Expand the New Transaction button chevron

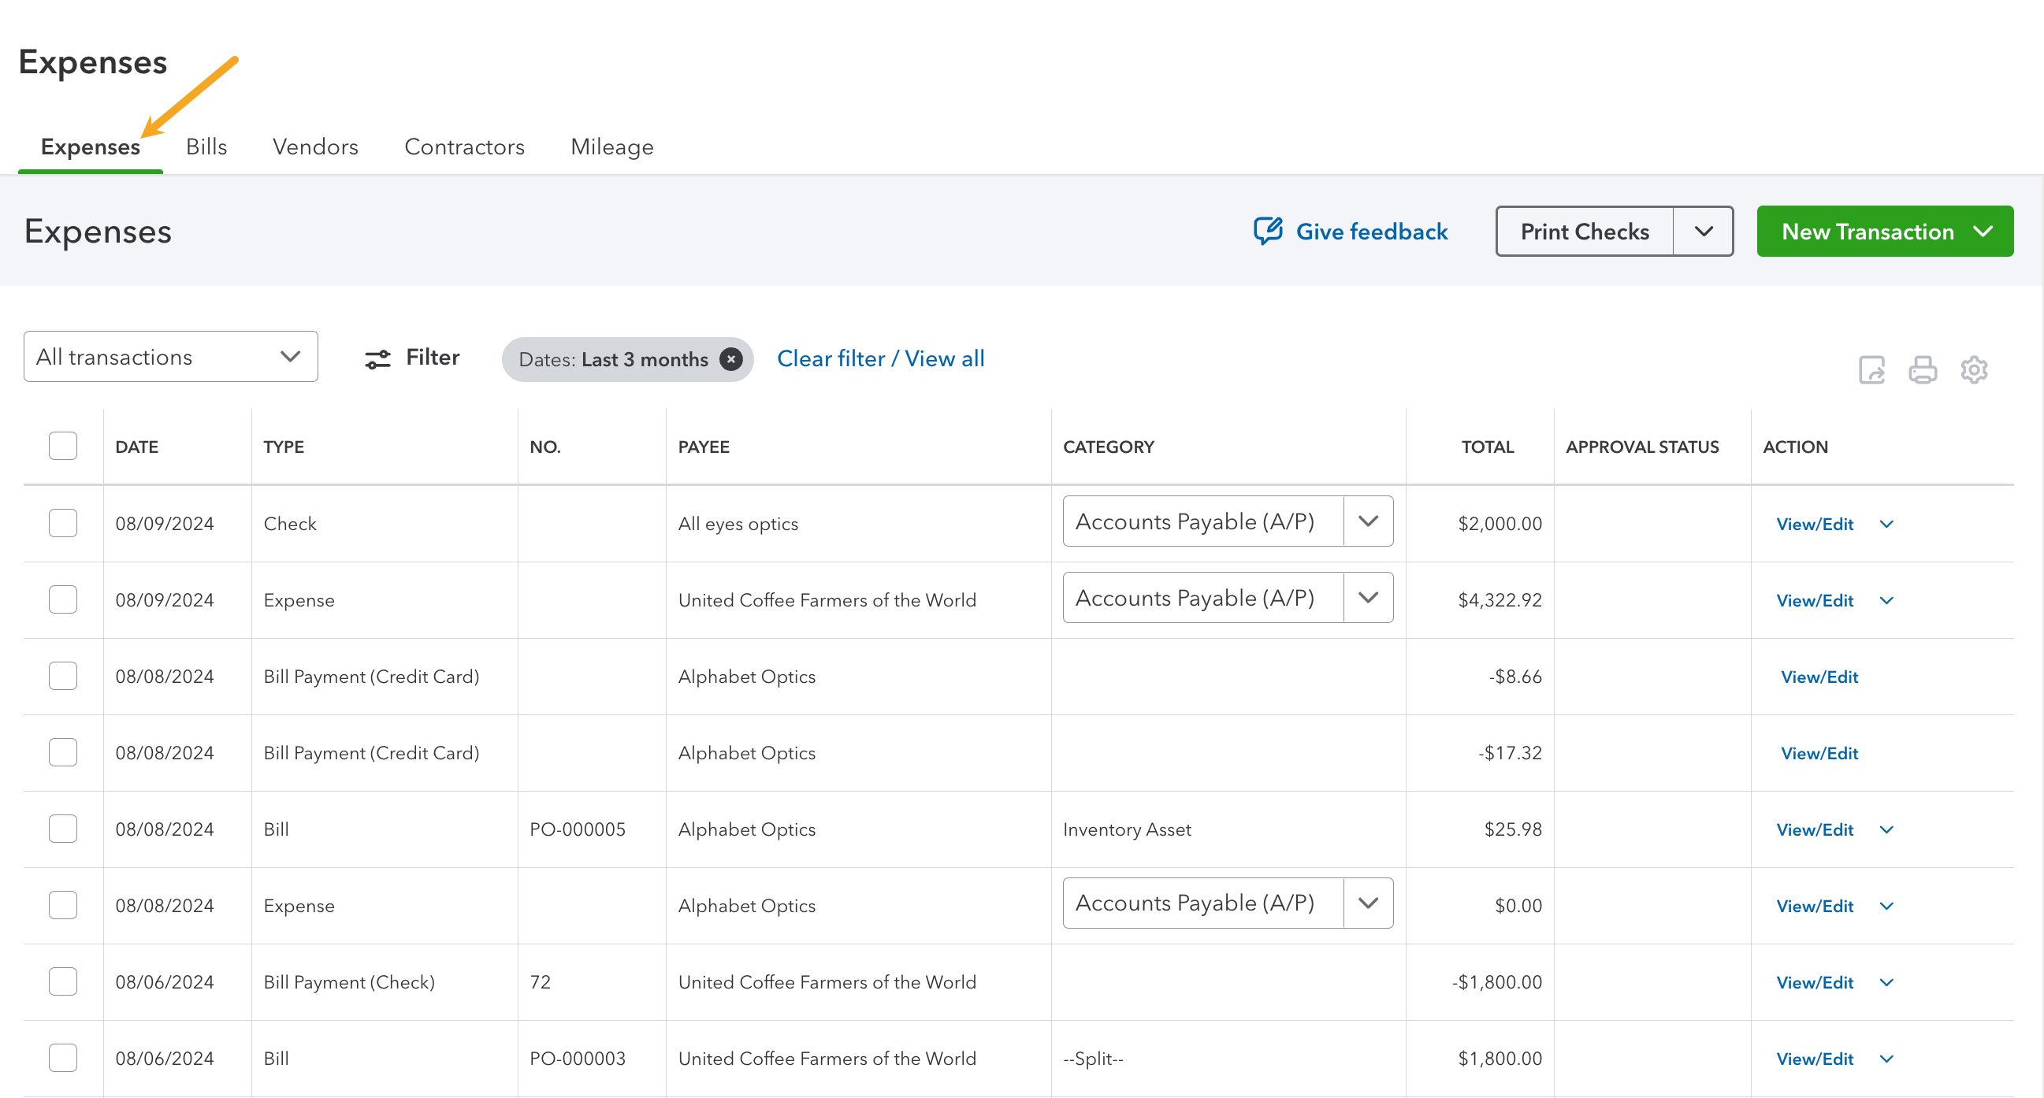[1983, 231]
